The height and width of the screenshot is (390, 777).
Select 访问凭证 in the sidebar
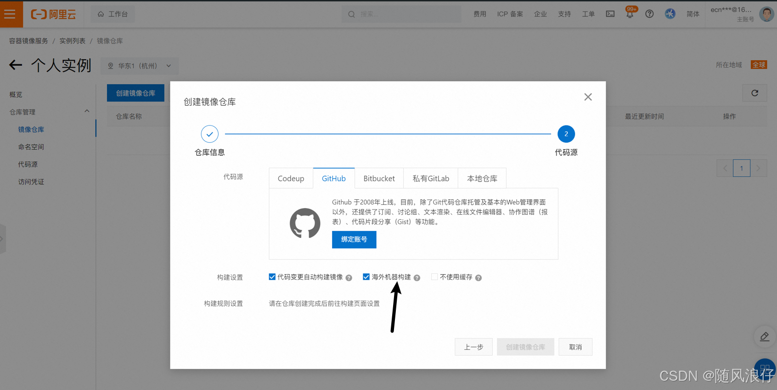click(31, 182)
